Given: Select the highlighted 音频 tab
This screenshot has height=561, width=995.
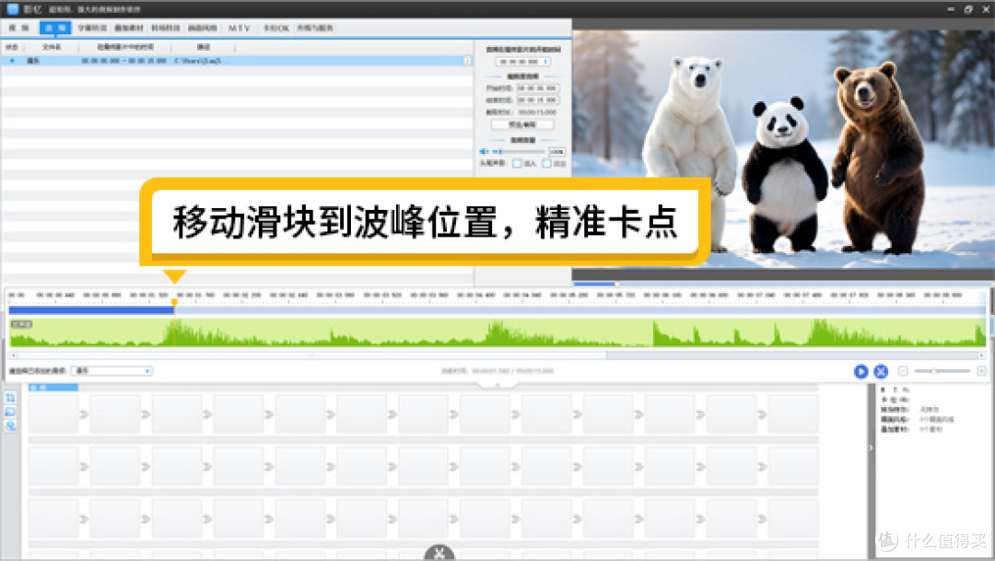Looking at the screenshot, I should click(x=55, y=28).
